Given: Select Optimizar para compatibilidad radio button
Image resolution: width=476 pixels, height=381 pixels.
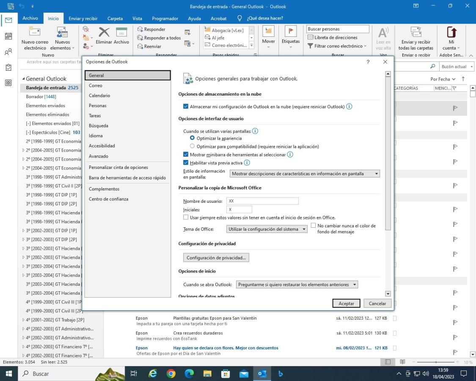Looking at the screenshot, I should tap(193, 146).
